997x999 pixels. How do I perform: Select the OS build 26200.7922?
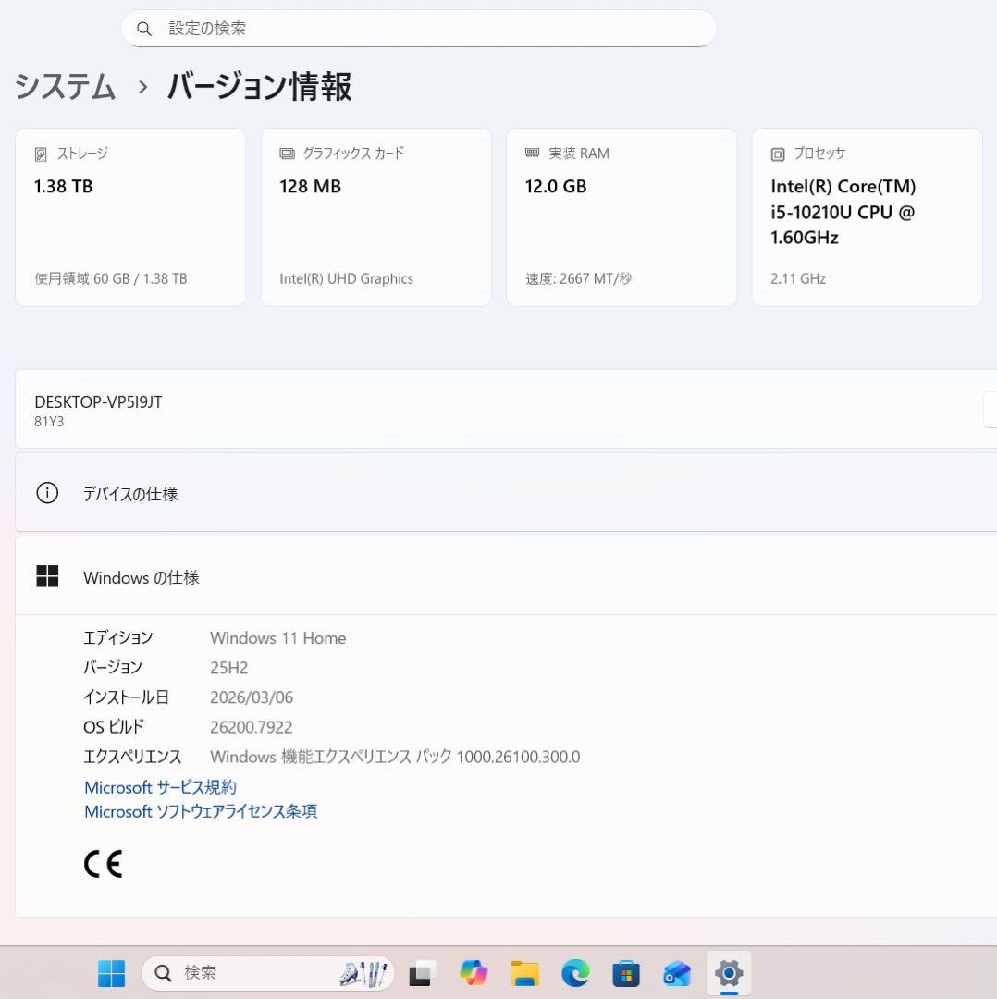(251, 727)
